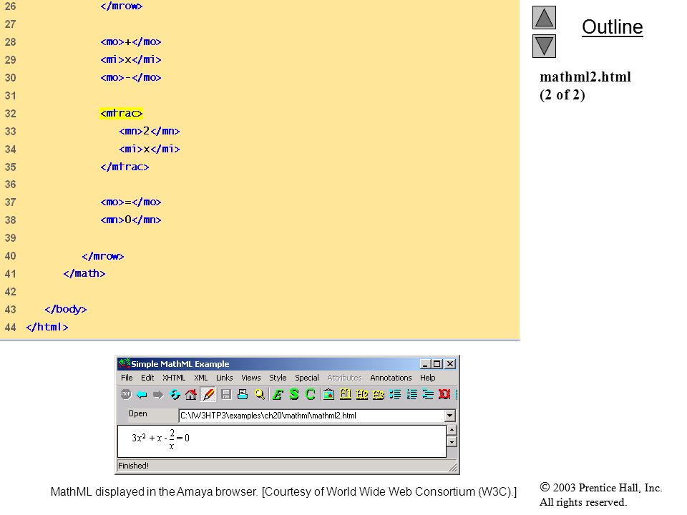This screenshot has height=515, width=687.
Task: Go back with the cyan left arrow
Action: click(142, 395)
